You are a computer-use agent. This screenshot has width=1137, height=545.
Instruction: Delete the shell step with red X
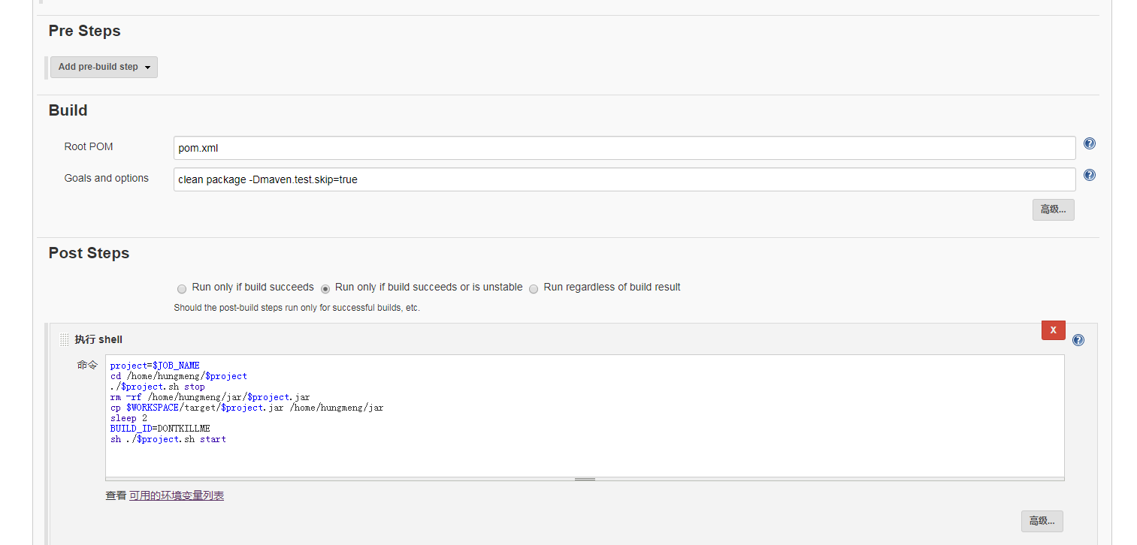pyautogui.click(x=1053, y=330)
